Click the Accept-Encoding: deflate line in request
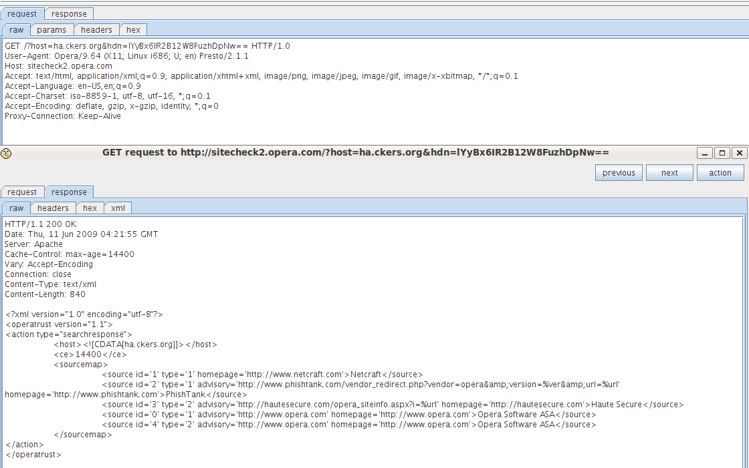The width and height of the screenshot is (749, 468). click(x=111, y=106)
